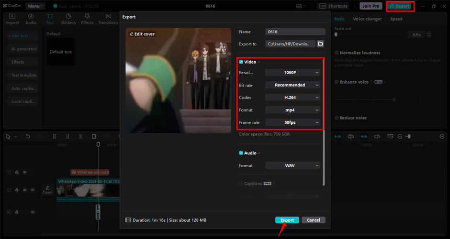Viewport: 450px width, 239px height.
Task: Hide the main video track with eye icon
Action: pyautogui.click(x=25, y=190)
